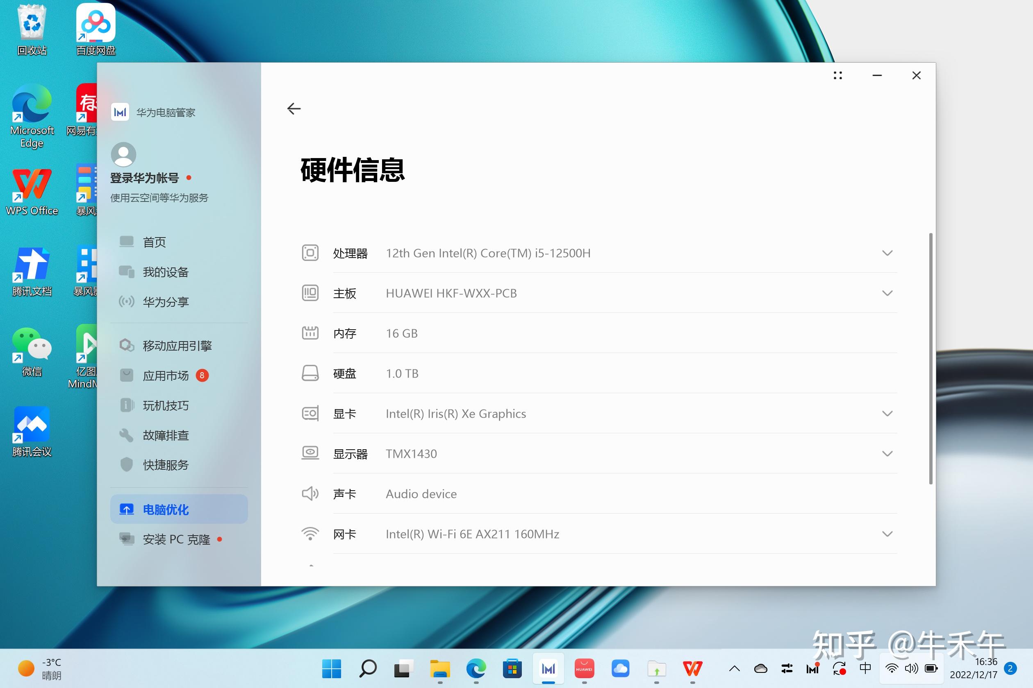Click the 内存 memory icon
The width and height of the screenshot is (1033, 688).
coord(310,333)
